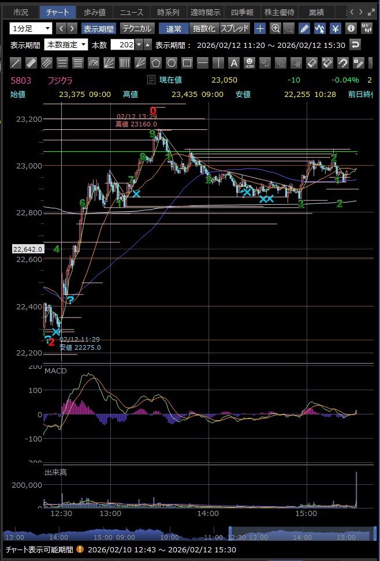Switch to the ニュース tab
380x561 pixels.
point(131,12)
